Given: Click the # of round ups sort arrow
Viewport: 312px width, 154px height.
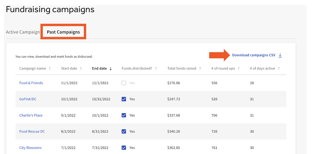Looking at the screenshot, I should 239,69.
